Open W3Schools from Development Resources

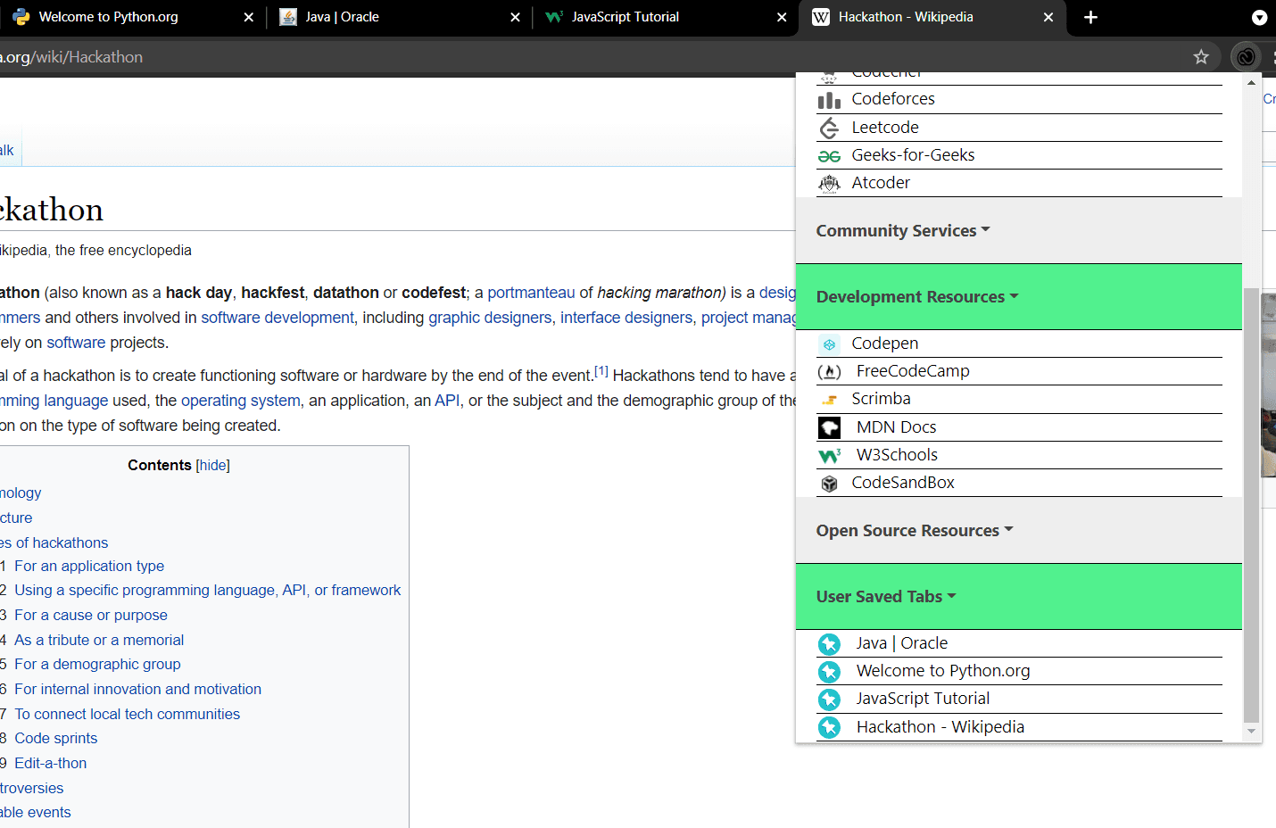point(897,455)
